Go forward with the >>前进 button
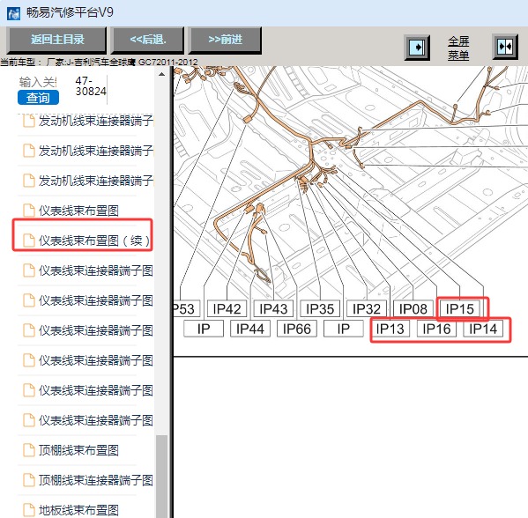The image size is (528, 518). click(x=225, y=40)
